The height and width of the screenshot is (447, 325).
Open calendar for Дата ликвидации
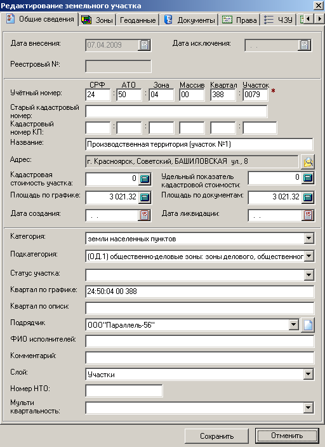[308, 215]
